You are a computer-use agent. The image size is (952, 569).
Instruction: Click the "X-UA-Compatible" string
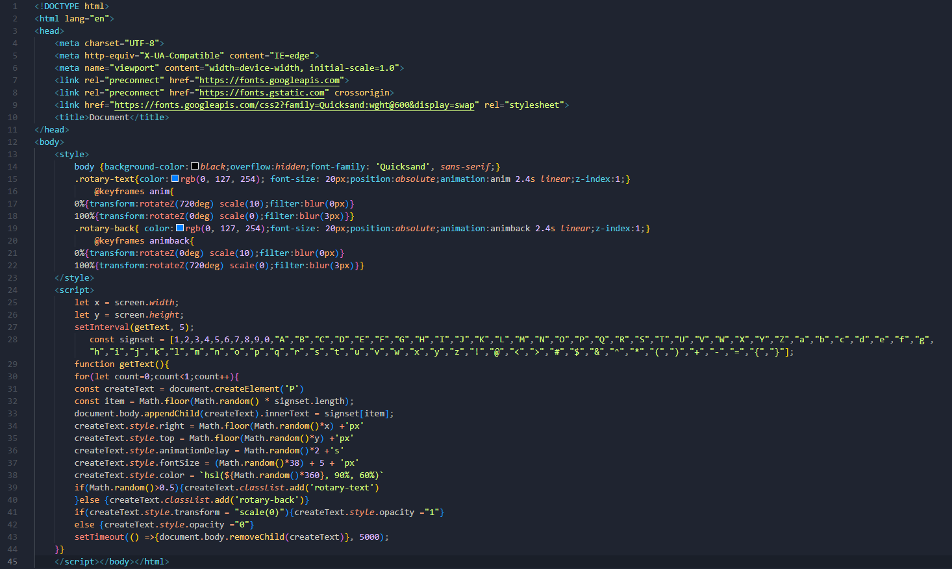pos(182,56)
